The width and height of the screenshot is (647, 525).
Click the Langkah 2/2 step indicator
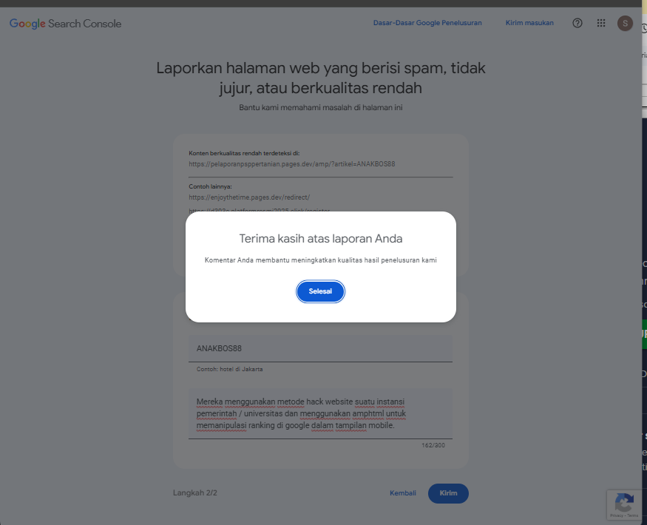coord(194,492)
